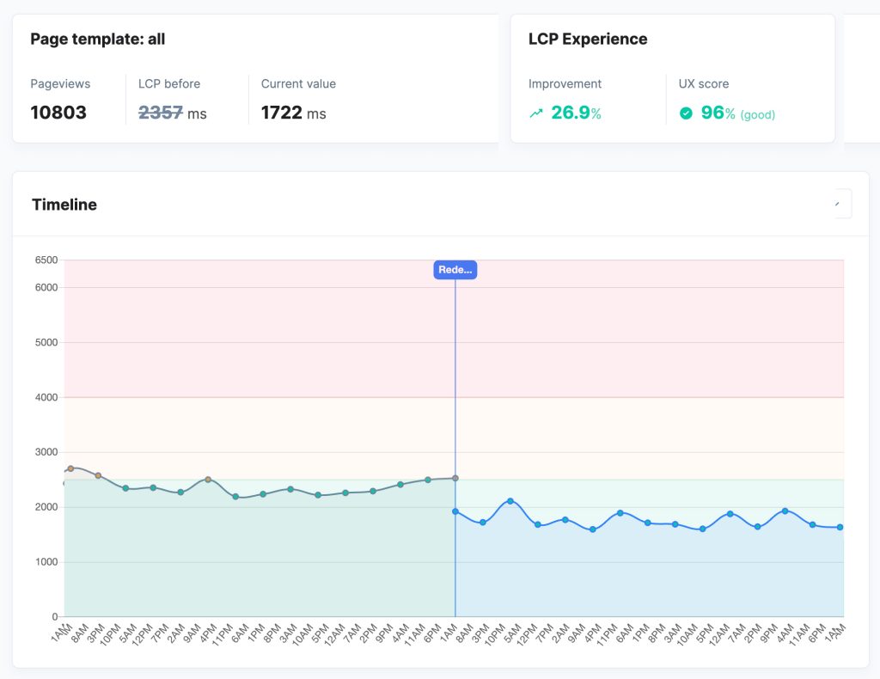Click the last blue data point on the chart

tap(840, 527)
